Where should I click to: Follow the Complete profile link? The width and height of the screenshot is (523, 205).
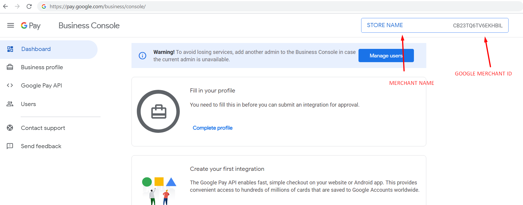(x=213, y=128)
